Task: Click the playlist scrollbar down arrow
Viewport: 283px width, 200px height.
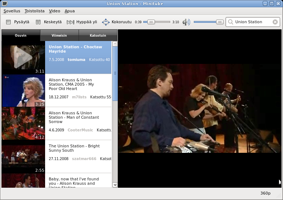Action: (x=115, y=185)
